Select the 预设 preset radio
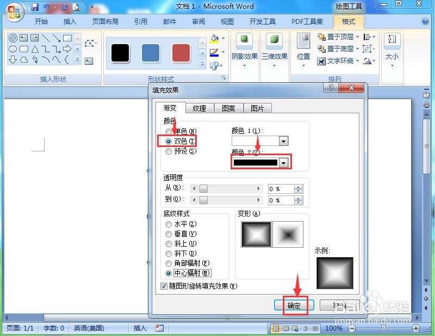Viewport: 435px width, 336px height. pyautogui.click(x=168, y=151)
